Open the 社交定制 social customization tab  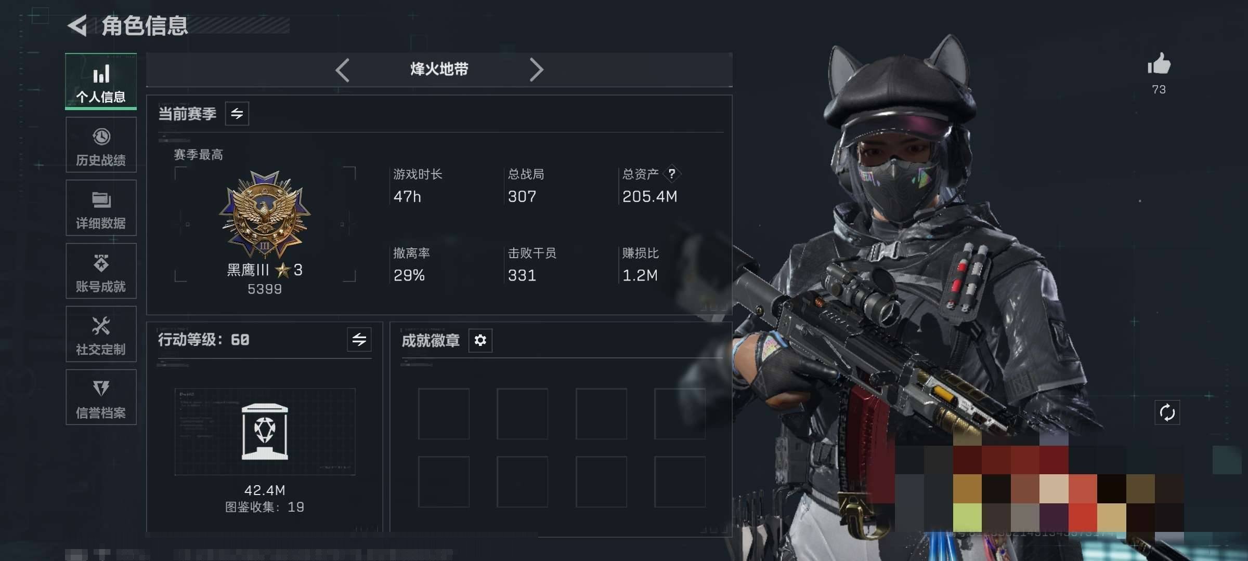point(101,334)
